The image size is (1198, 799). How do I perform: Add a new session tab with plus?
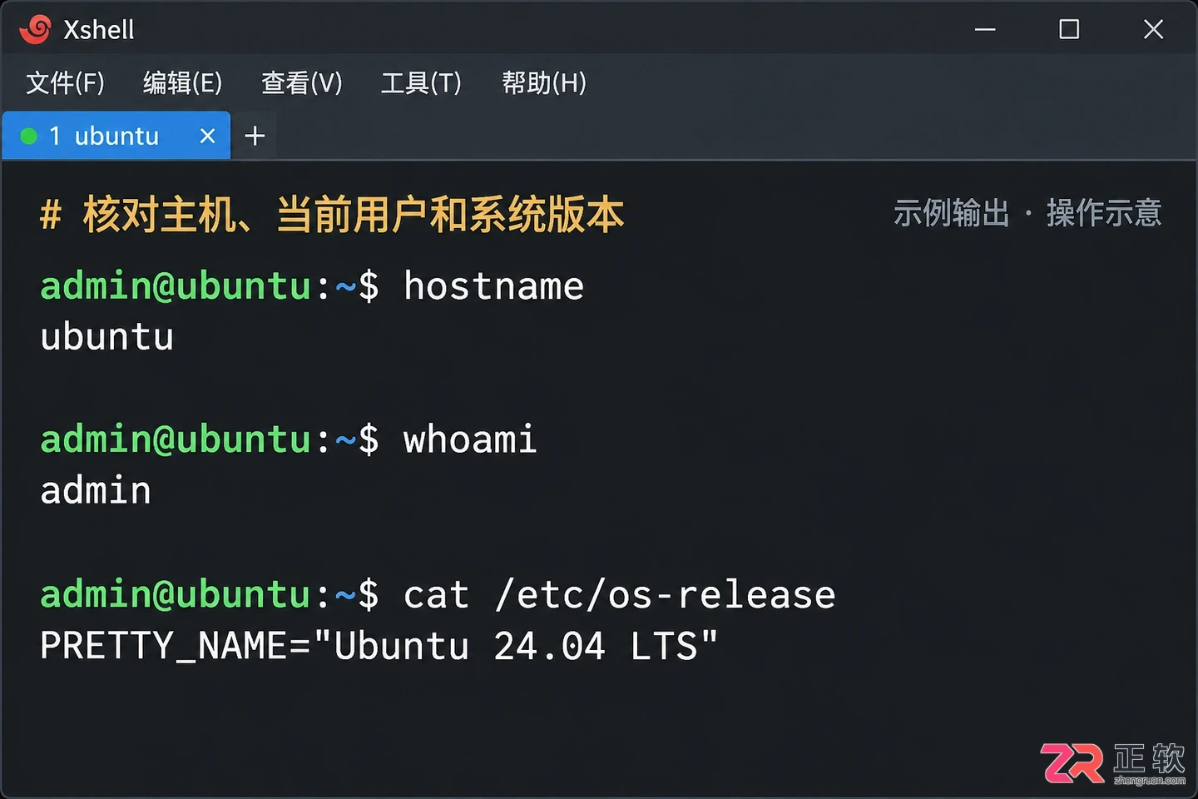click(255, 136)
